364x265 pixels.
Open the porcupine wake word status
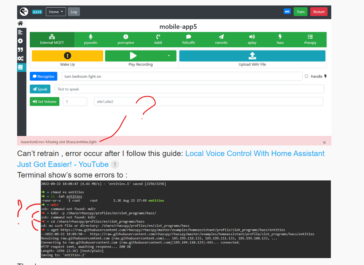126,39
